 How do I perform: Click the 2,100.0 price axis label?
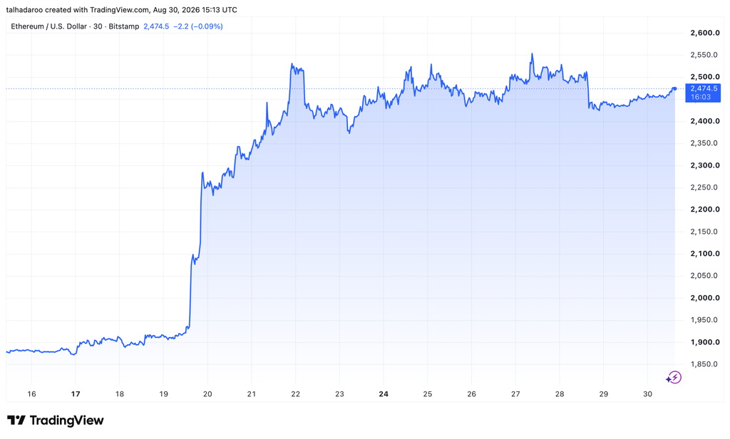click(705, 254)
